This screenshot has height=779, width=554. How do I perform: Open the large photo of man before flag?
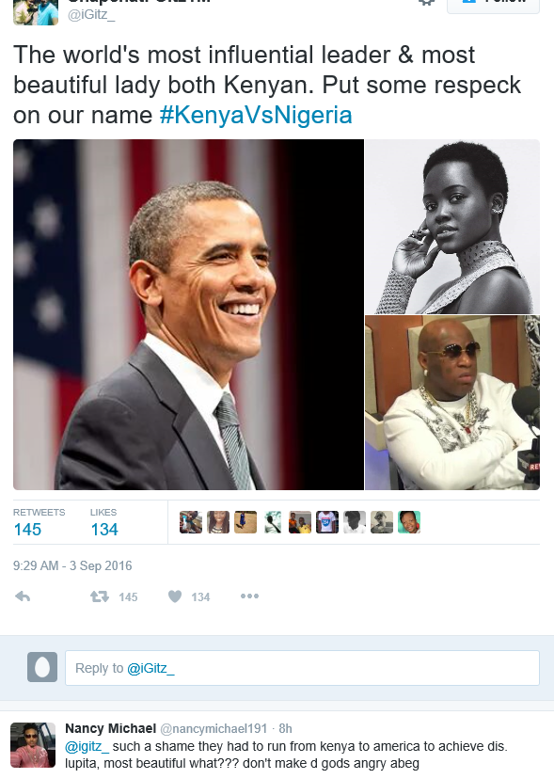[x=188, y=314]
